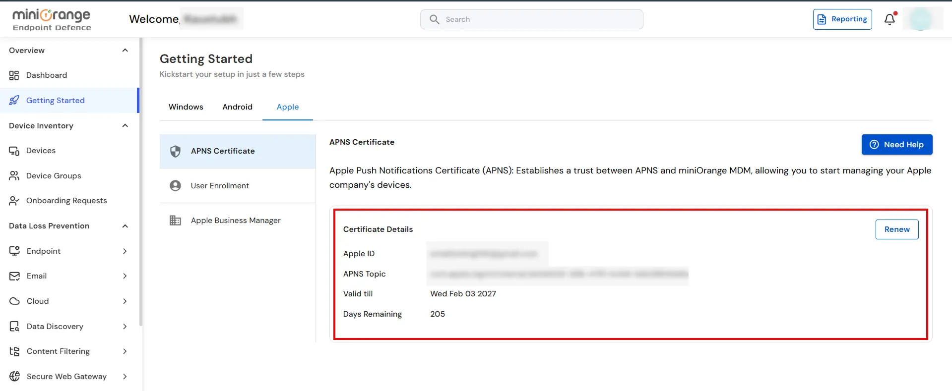Open the user profile avatar
This screenshot has width=952, height=391.
click(921, 19)
